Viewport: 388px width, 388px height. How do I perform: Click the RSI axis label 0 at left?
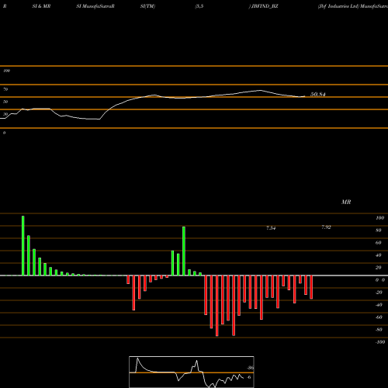tap(4, 133)
